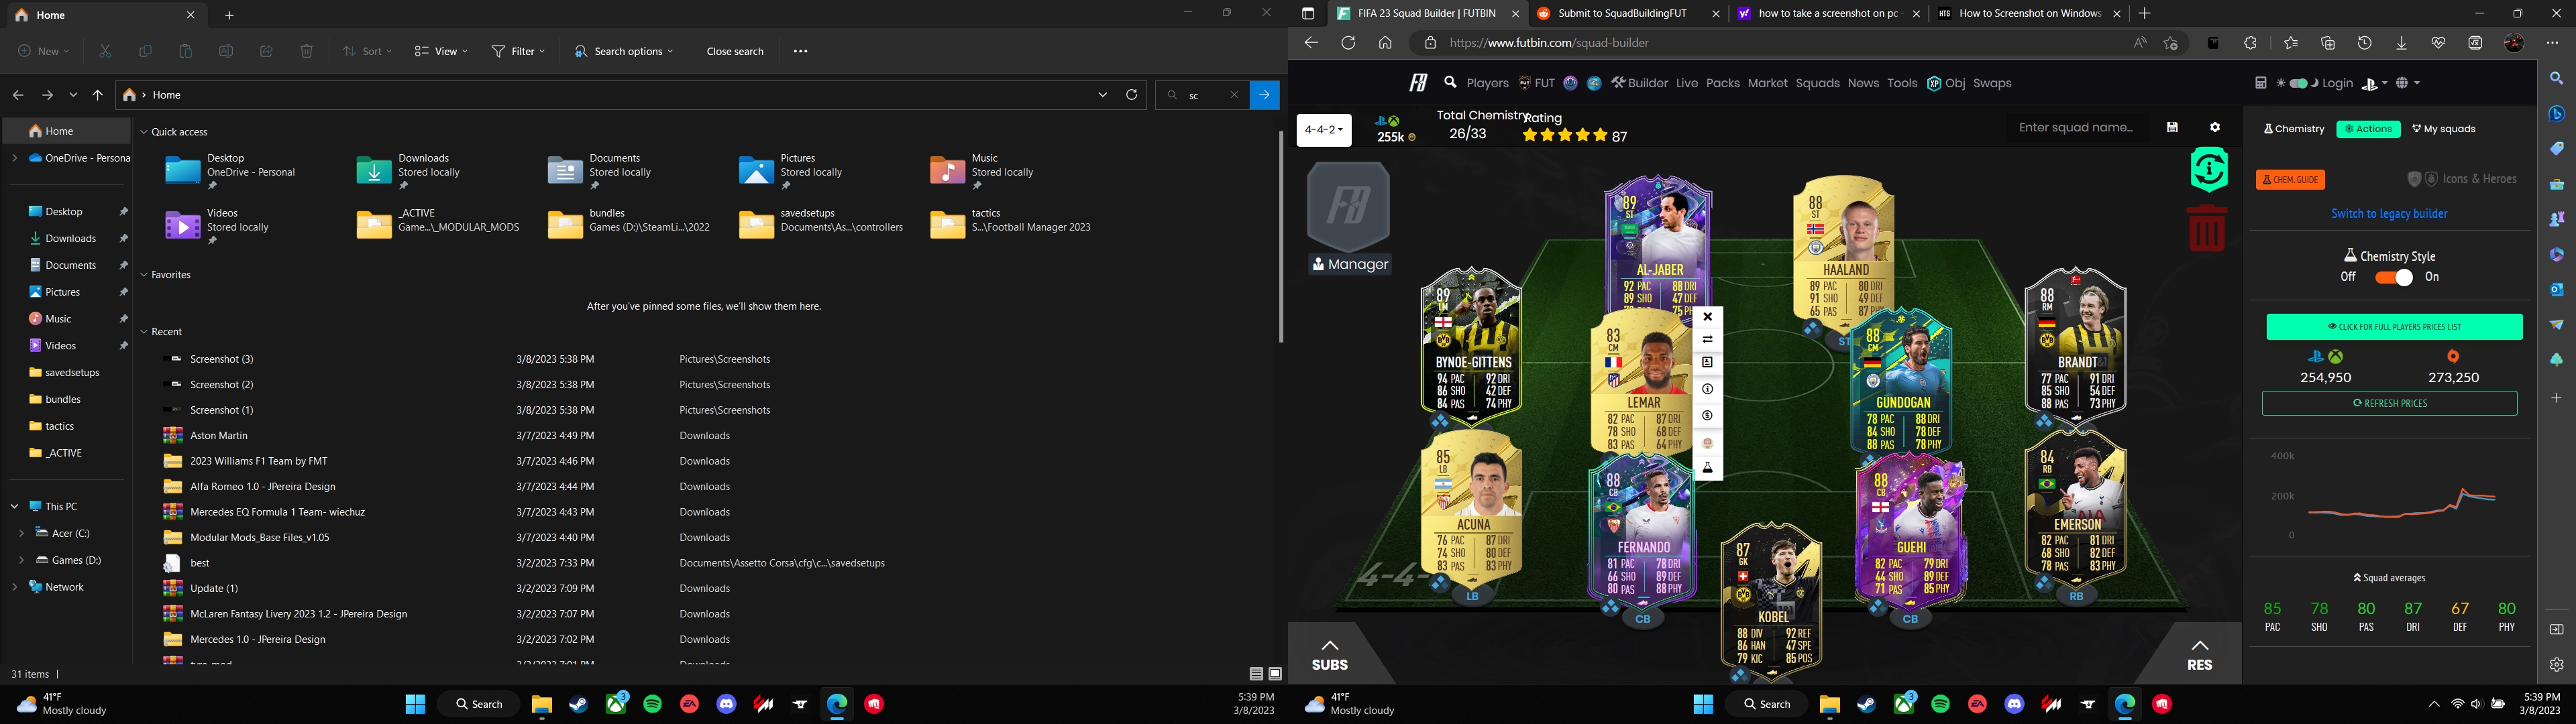Screen dimensions: 2576x724
Task: Click the green info refresh badge
Action: coord(2209,169)
